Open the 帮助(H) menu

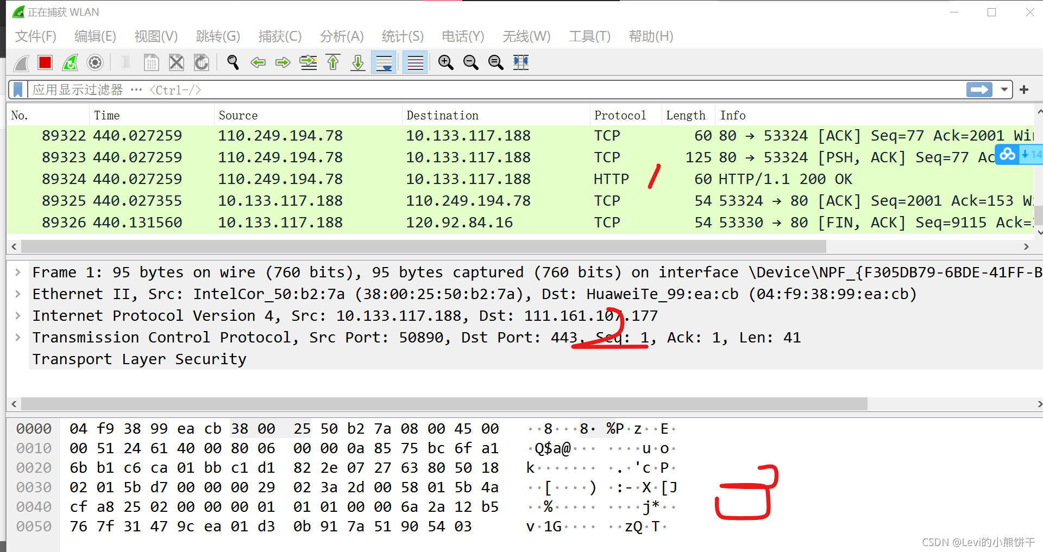(651, 36)
